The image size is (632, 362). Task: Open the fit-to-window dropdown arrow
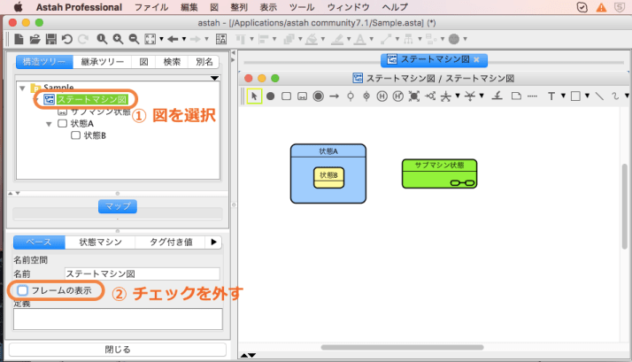[x=161, y=39]
